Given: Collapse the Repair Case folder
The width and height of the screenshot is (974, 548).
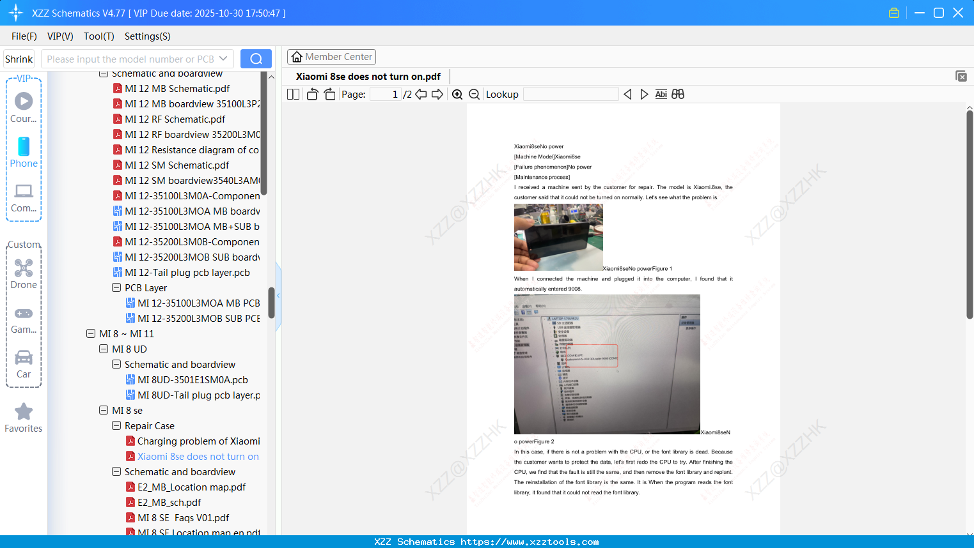Looking at the screenshot, I should 116,426.
